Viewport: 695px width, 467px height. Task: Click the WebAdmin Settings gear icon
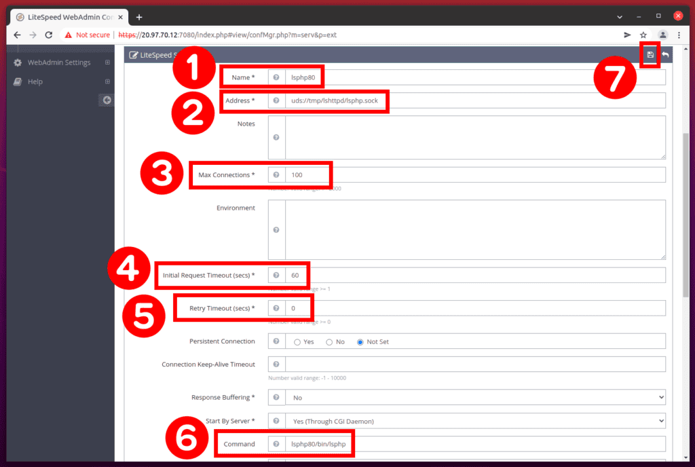tap(17, 62)
